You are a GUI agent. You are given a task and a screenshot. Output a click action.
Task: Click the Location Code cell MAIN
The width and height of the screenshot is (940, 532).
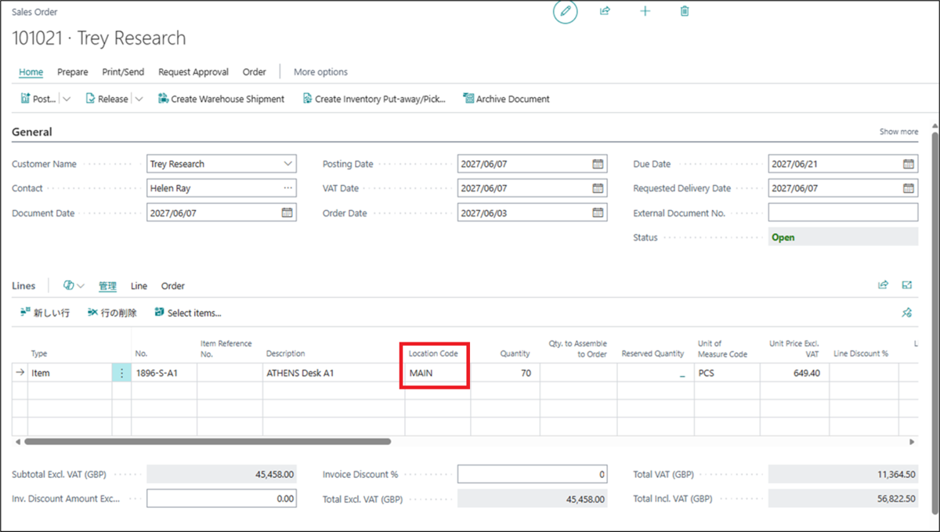pyautogui.click(x=437, y=373)
